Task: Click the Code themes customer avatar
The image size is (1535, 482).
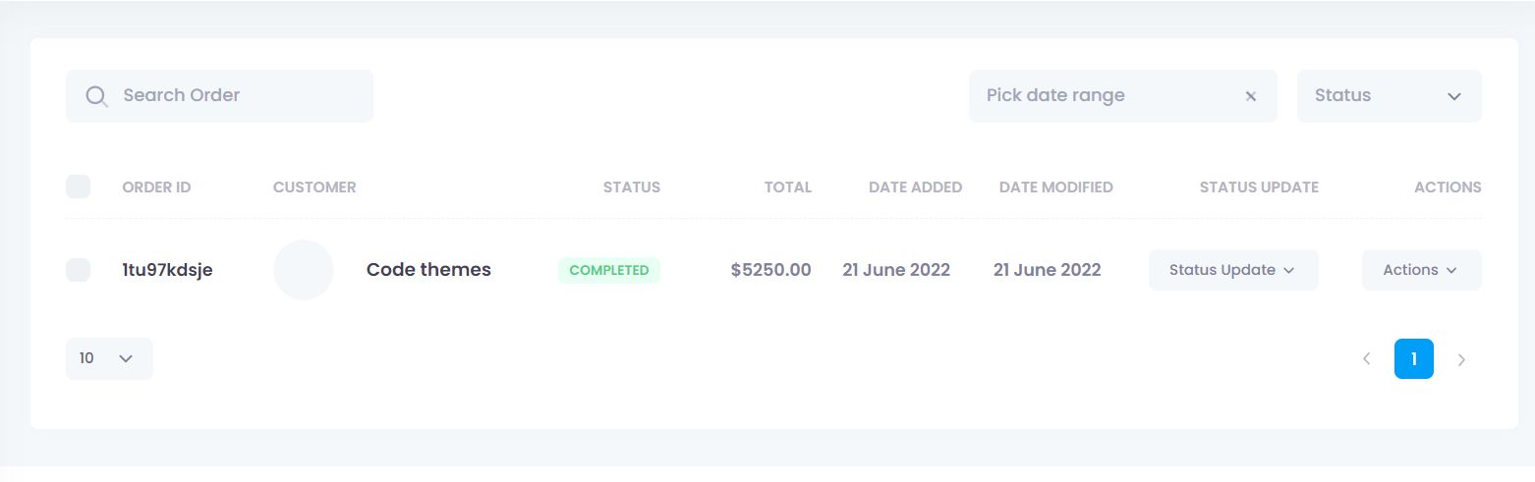Action: 304,270
